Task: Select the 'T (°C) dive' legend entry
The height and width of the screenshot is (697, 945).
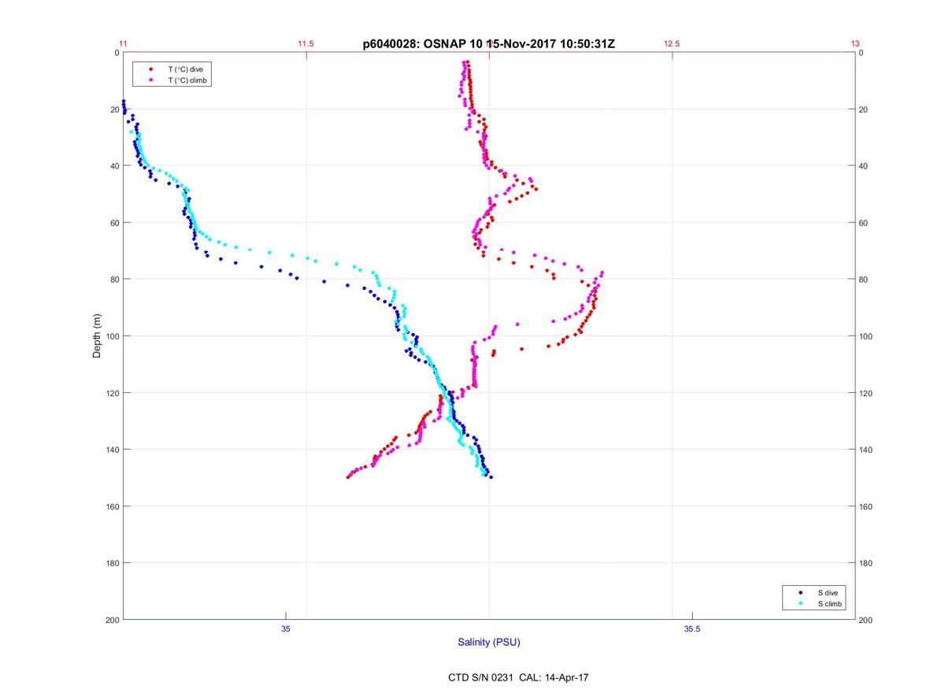Action: click(185, 69)
